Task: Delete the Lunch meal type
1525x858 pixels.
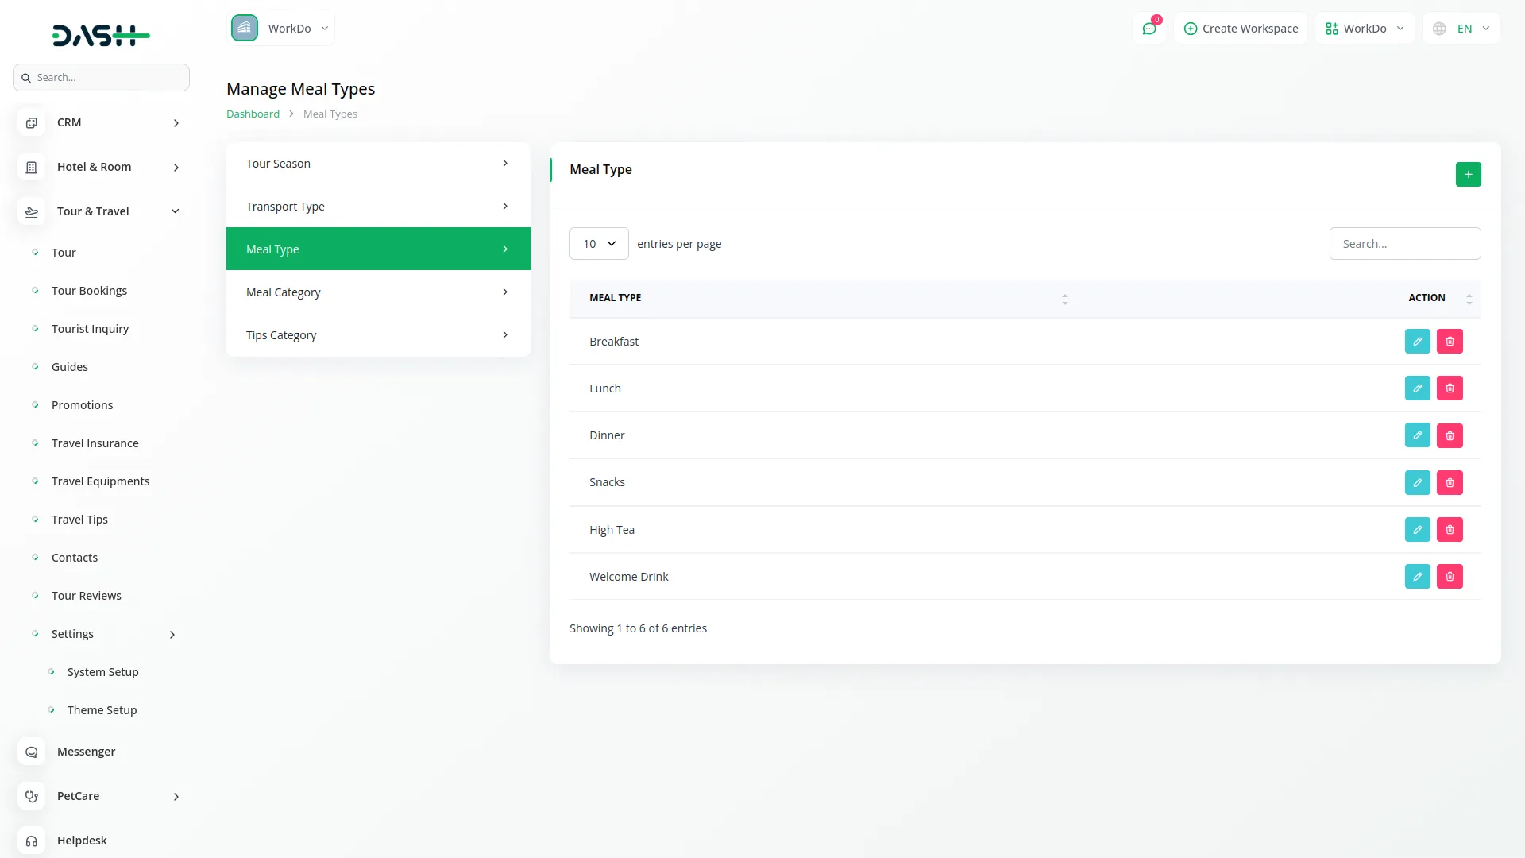Action: pos(1450,388)
